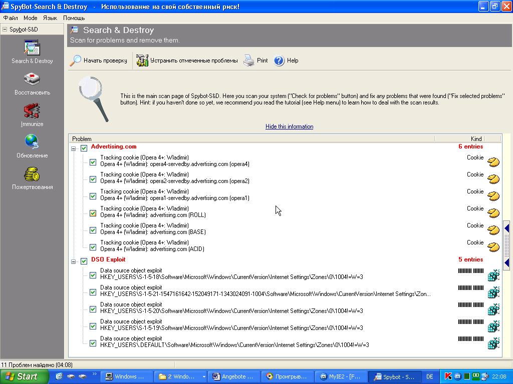The width and height of the screenshot is (513, 384).
Task: Click upper blue arrow on right panel handle
Action: click(507, 228)
